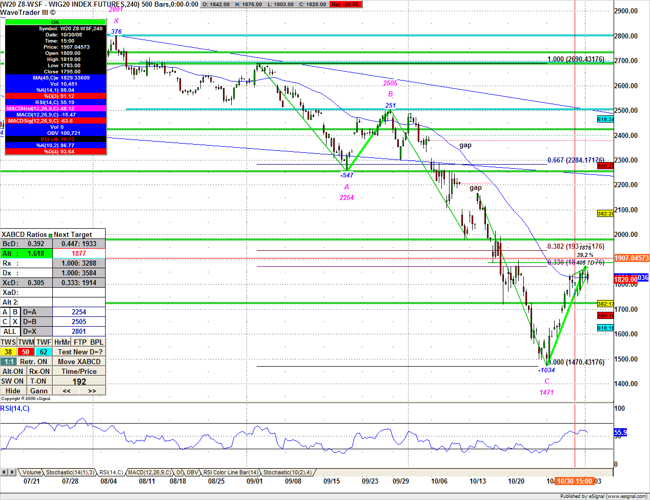Screen dimensions: 650x500
Task: Click the D=B projection row
Action: (x=37, y=322)
